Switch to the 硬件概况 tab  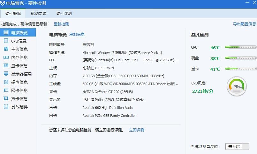click(x=13, y=14)
